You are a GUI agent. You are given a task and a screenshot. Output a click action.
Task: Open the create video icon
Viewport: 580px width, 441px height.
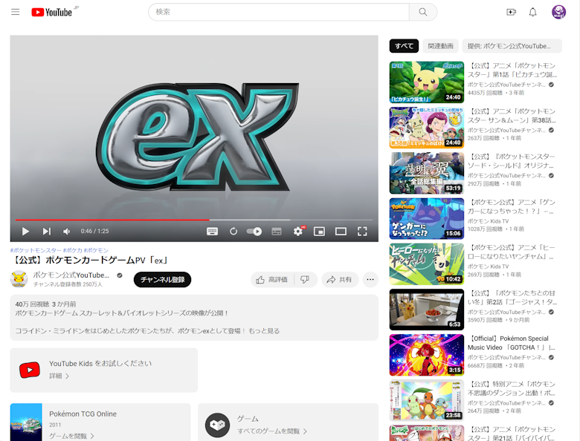click(511, 12)
